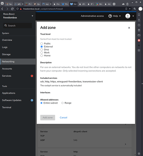
Task: Choose Range allowed addresses
Action: pos(62,103)
